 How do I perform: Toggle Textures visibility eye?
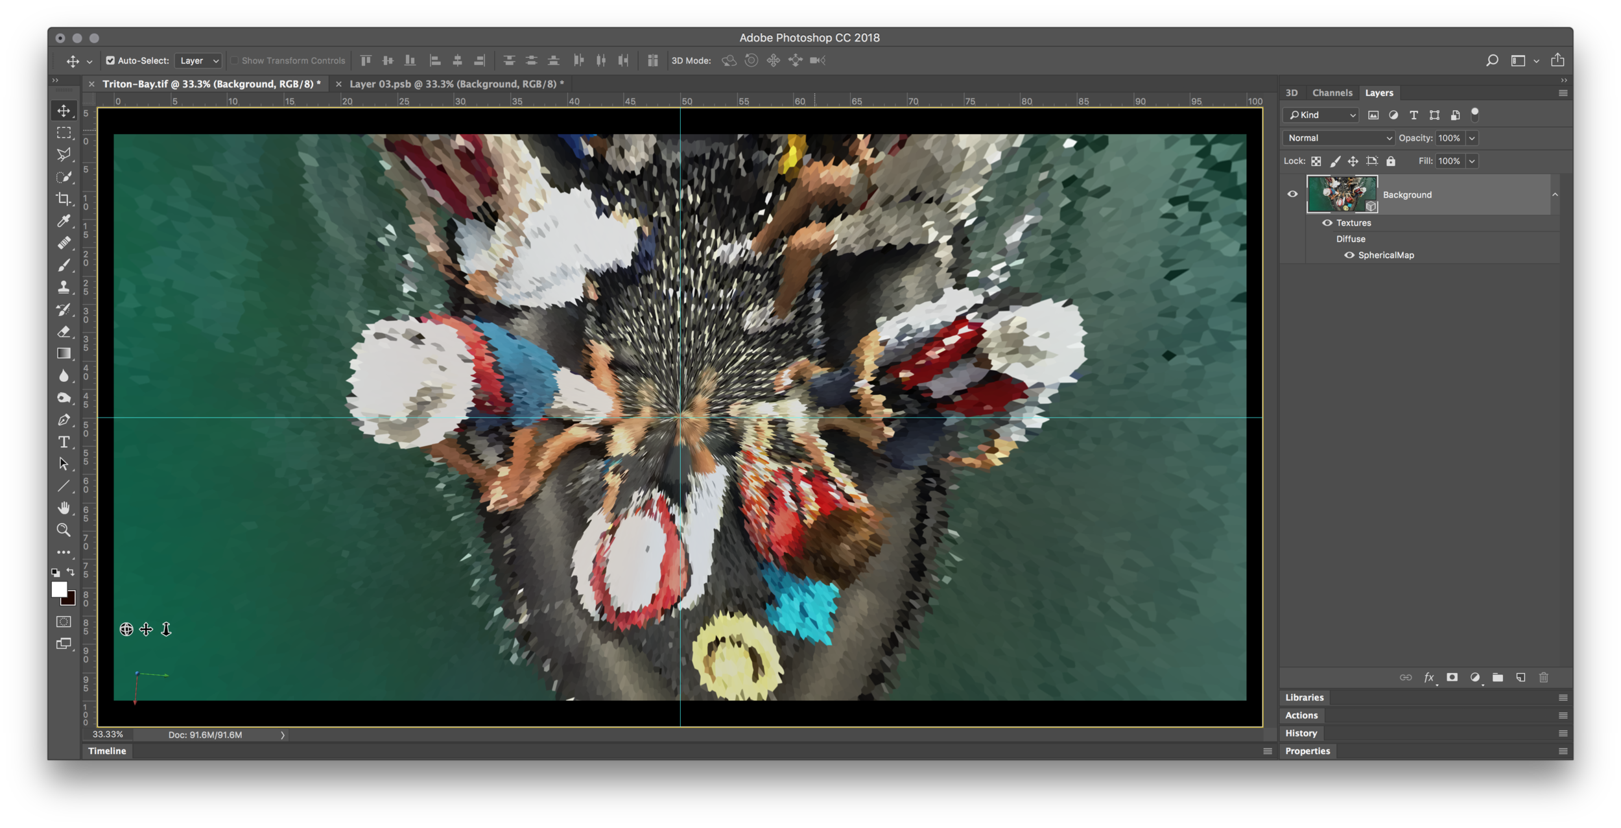point(1327,222)
